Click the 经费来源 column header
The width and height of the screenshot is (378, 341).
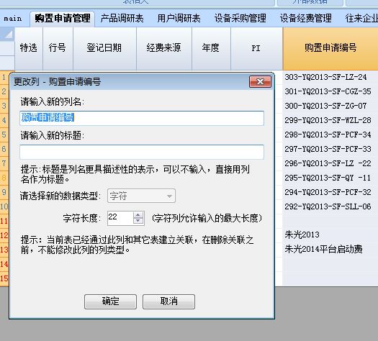(164, 48)
